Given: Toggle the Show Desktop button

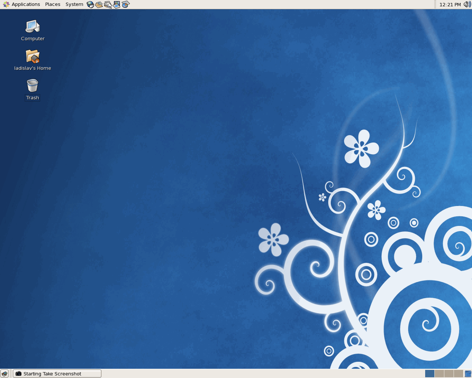Looking at the screenshot, I should pos(4,374).
